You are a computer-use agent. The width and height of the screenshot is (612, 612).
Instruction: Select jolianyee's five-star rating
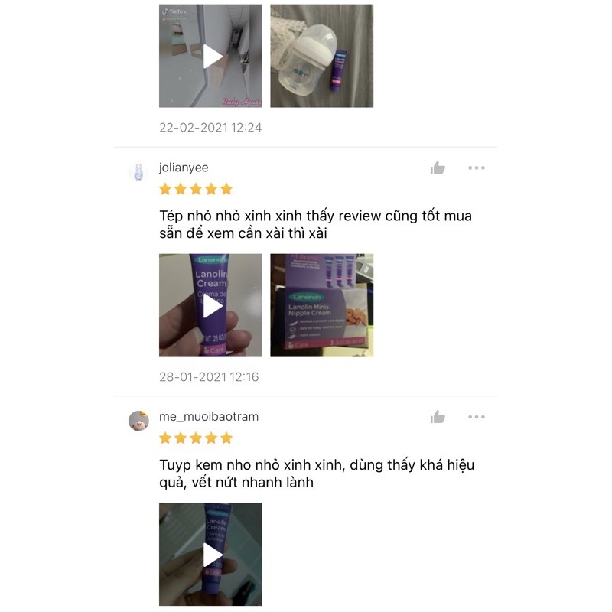pos(196,189)
